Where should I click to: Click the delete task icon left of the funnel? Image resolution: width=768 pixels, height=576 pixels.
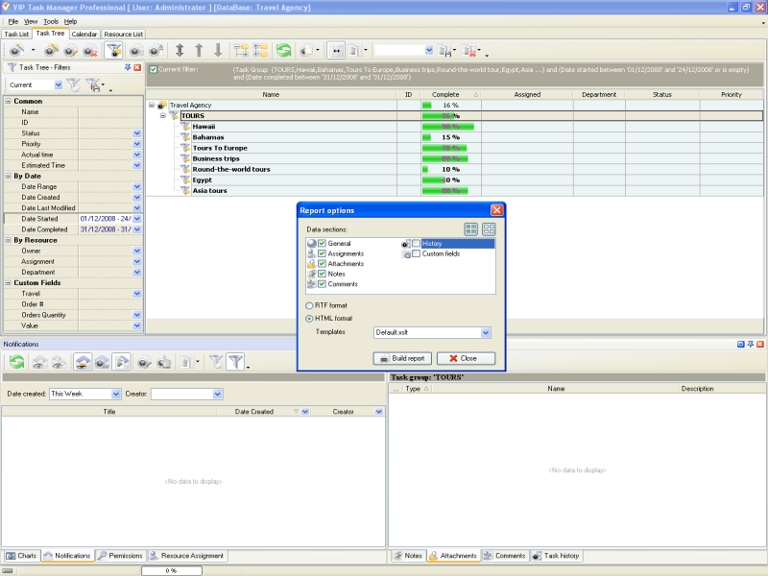(89, 51)
